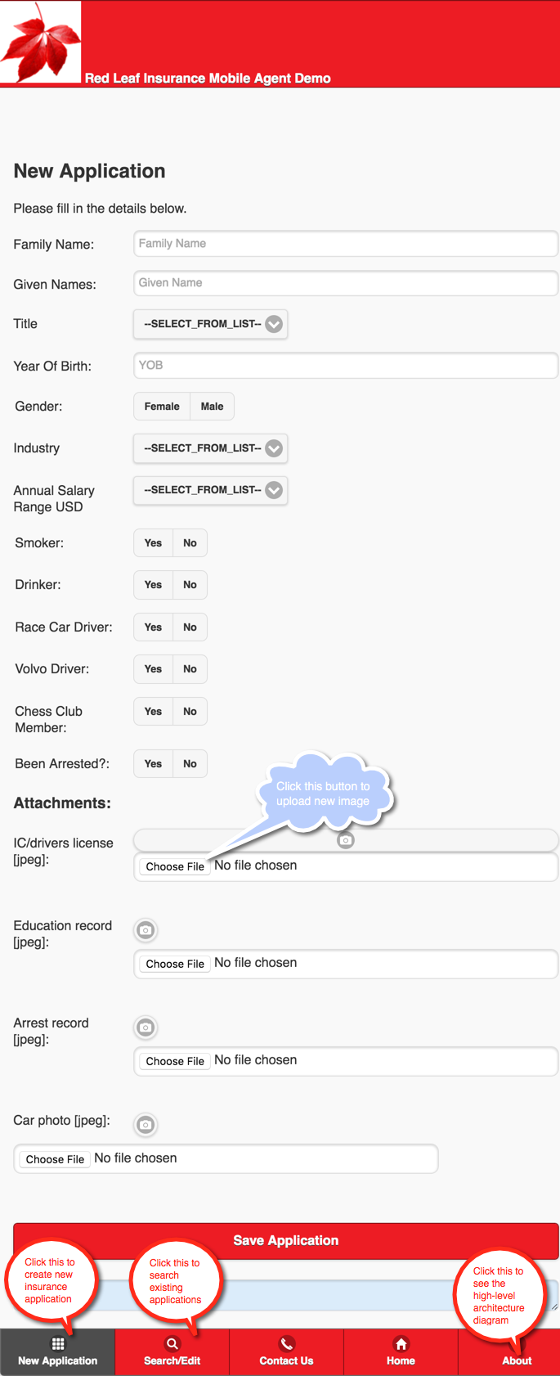Click camera icon beside Arrest record

click(x=146, y=1028)
